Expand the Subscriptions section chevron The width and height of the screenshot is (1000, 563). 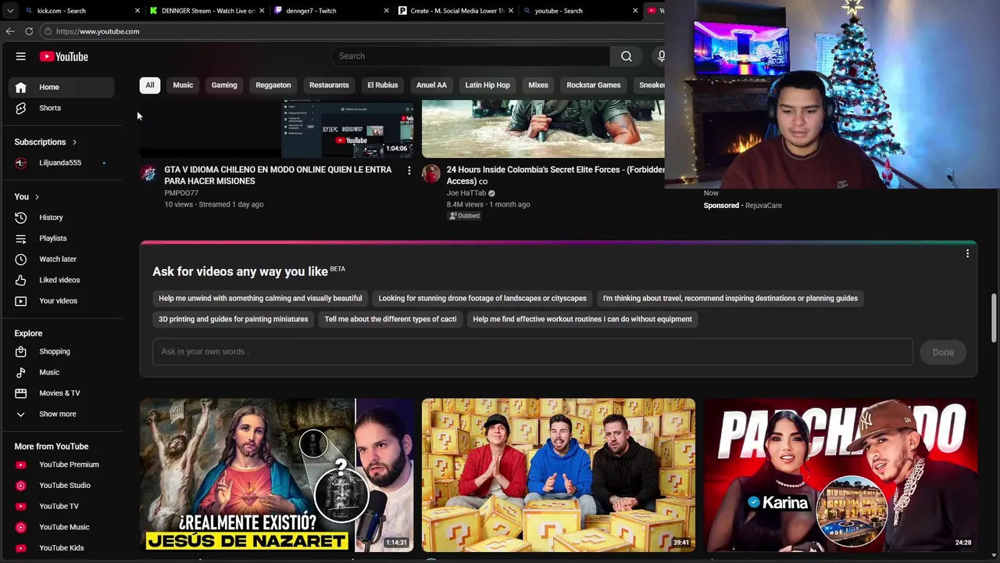(74, 142)
